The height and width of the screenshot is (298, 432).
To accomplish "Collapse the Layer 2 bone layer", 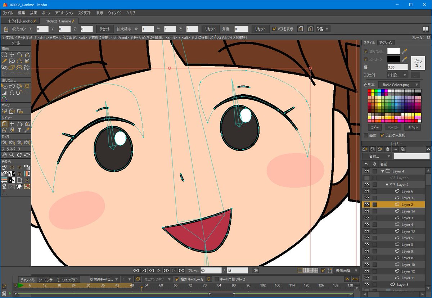I will coord(387,185).
